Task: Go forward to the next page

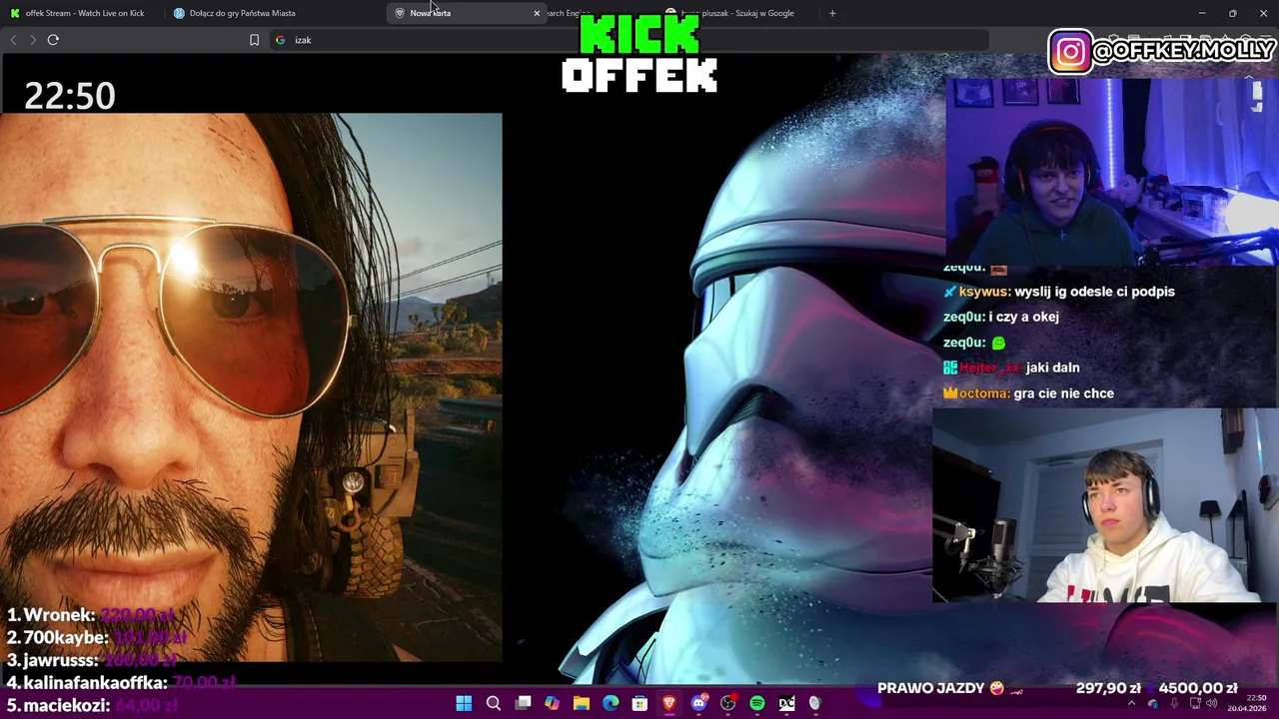Action: pyautogui.click(x=32, y=40)
